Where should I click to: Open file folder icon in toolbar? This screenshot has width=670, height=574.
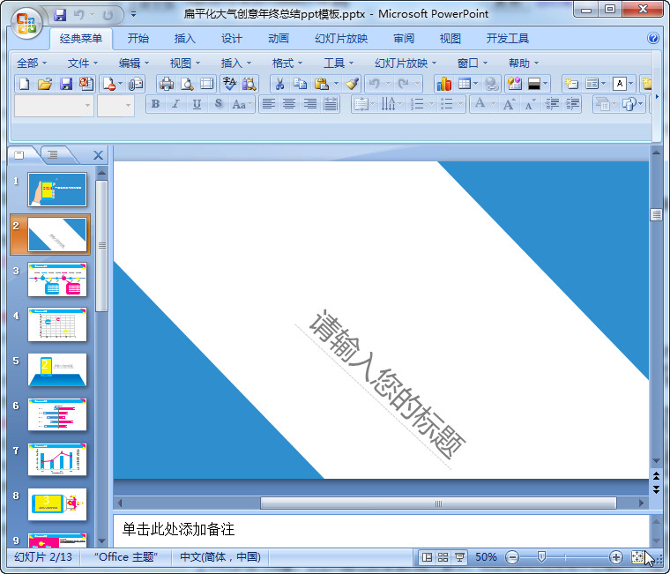point(45,84)
